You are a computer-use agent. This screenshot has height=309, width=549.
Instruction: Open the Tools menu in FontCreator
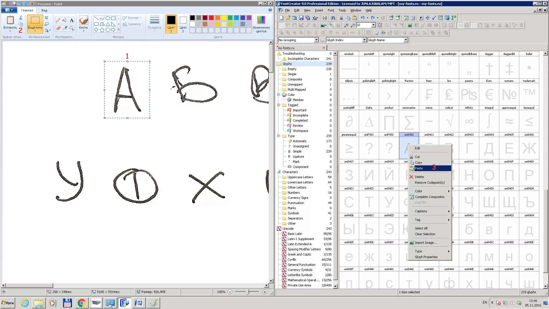click(x=342, y=10)
